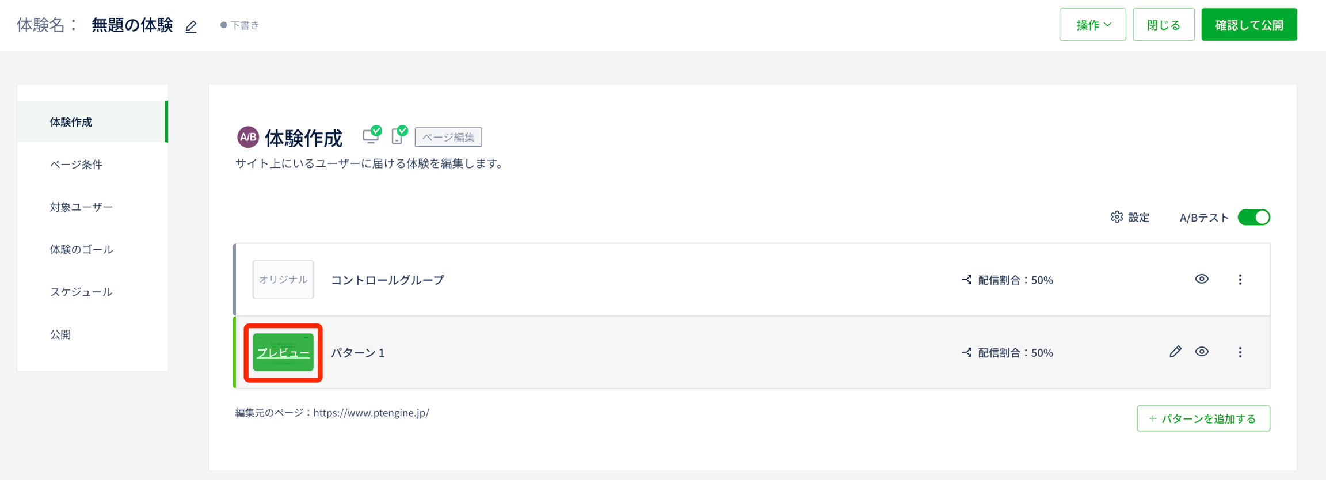
Task: Click the mobile device check icon
Action: point(399,135)
